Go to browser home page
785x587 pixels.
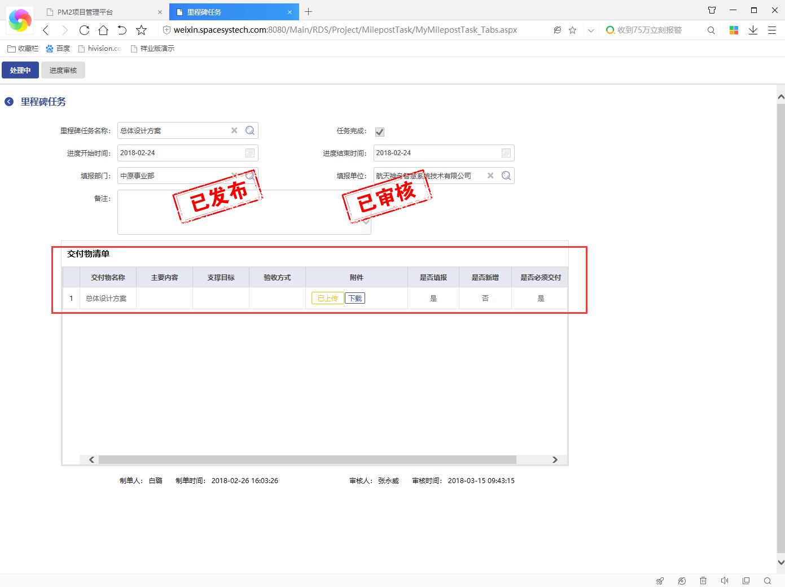pos(103,30)
